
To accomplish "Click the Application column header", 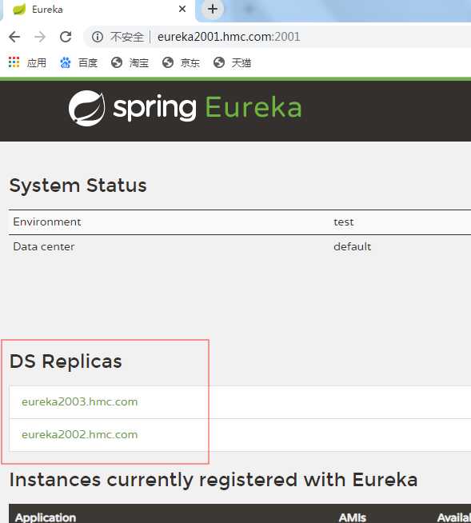I will click(46, 517).
